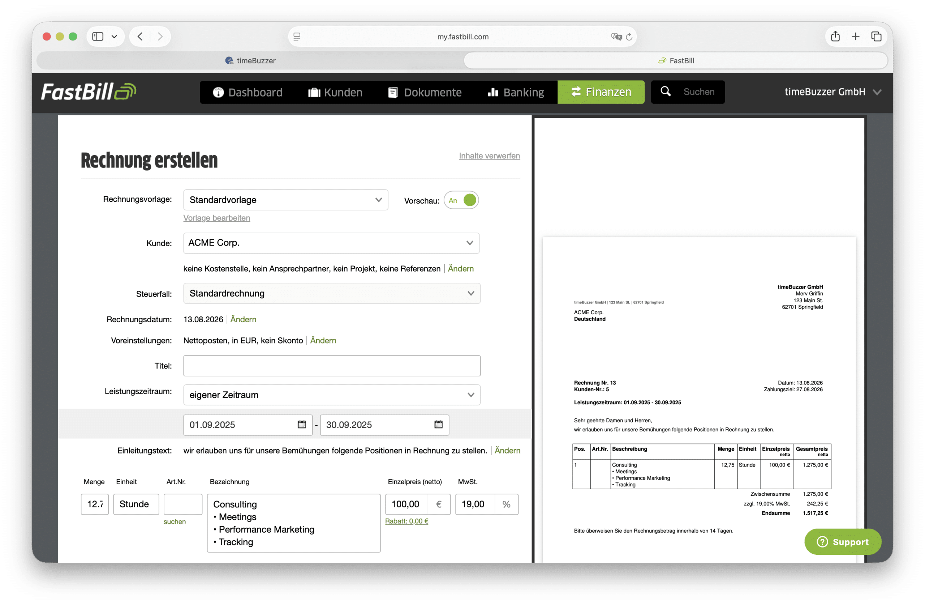Switch to the timeBuzzer browser tab
The width and height of the screenshot is (925, 605).
point(250,60)
